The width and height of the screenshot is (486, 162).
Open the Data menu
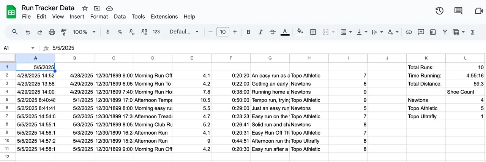pos(120,17)
